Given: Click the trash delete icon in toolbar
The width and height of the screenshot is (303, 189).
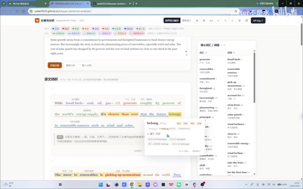Looking at the screenshot, I should coord(239,20).
